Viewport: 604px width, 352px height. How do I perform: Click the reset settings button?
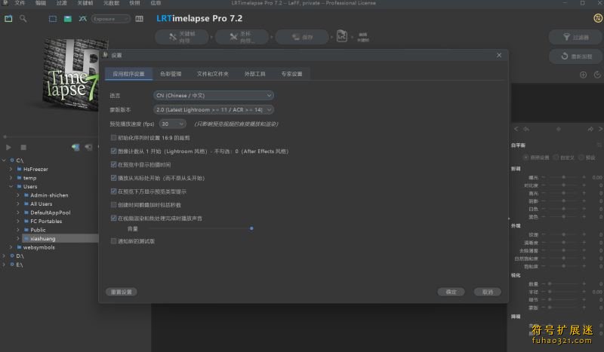(x=122, y=292)
